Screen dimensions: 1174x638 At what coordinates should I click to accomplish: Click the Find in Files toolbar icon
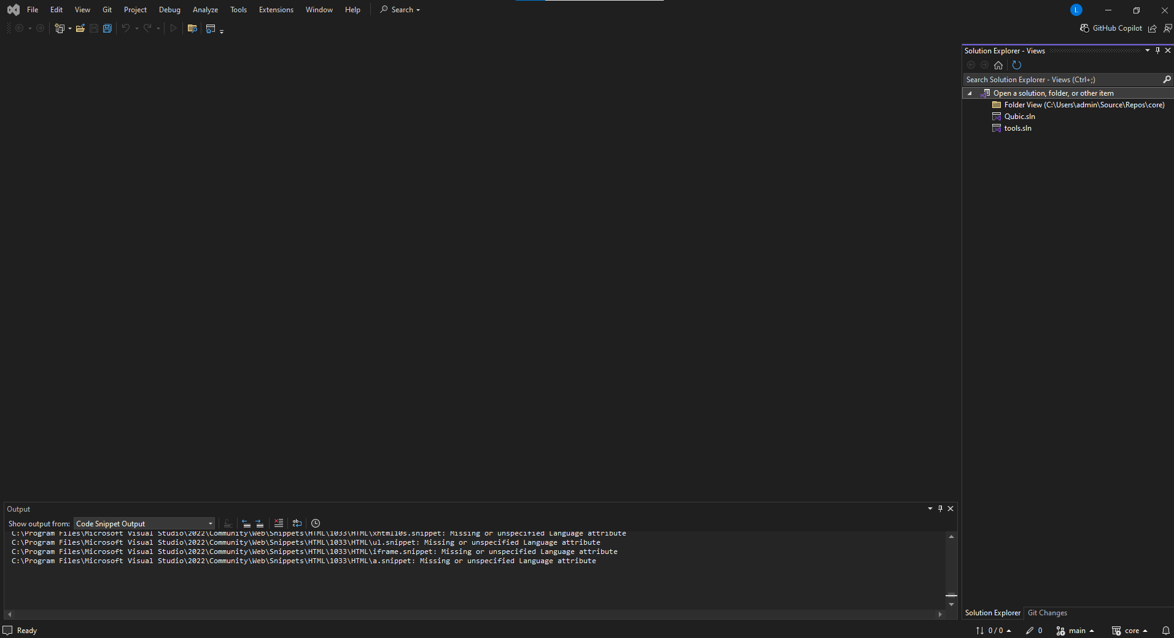[192, 28]
